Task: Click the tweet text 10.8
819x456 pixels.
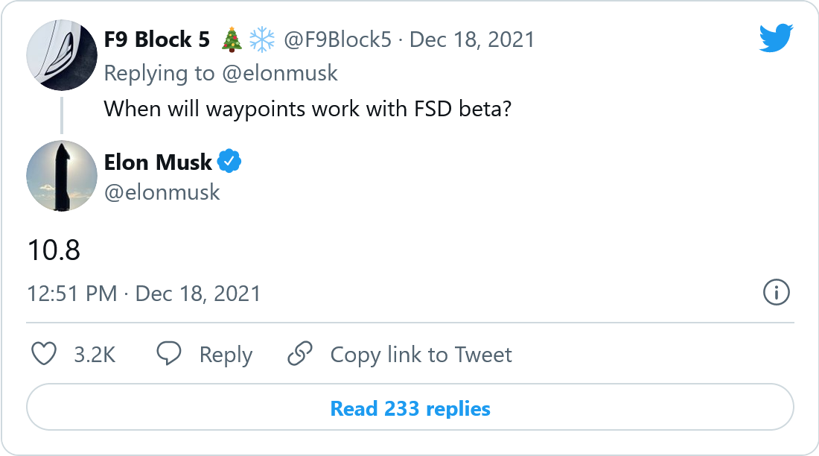Action: coord(54,251)
